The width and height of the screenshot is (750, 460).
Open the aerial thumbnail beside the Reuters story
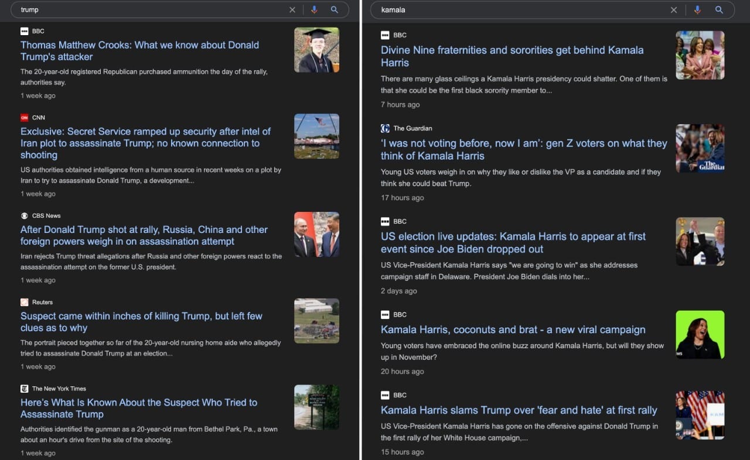tap(316, 321)
